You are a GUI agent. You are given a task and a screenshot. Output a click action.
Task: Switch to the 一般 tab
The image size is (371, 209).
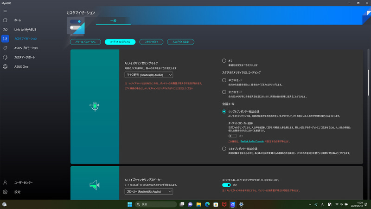[x=113, y=20]
